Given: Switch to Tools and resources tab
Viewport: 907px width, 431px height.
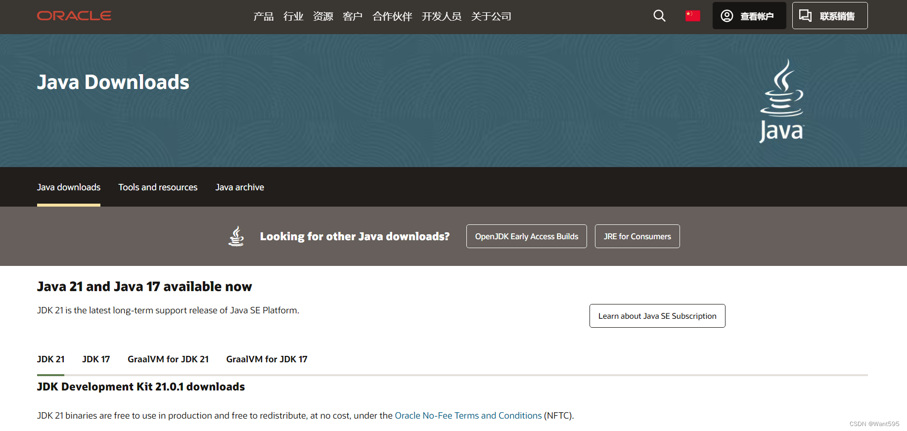Looking at the screenshot, I should coord(158,187).
